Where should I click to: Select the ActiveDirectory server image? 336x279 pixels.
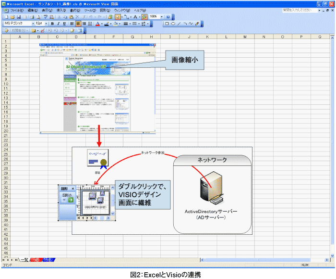pos(212,188)
